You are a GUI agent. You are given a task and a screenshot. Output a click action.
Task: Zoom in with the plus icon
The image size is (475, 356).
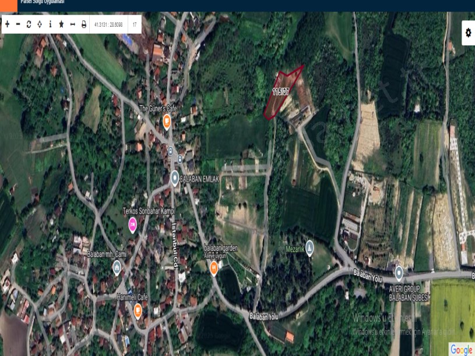7,24
